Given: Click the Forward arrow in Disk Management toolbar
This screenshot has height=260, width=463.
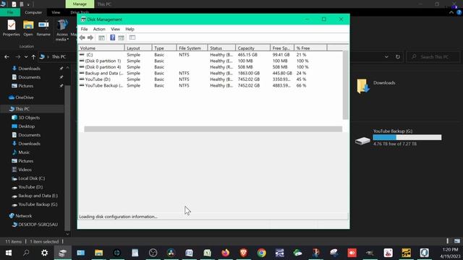Looking at the screenshot, I should pos(90,38).
